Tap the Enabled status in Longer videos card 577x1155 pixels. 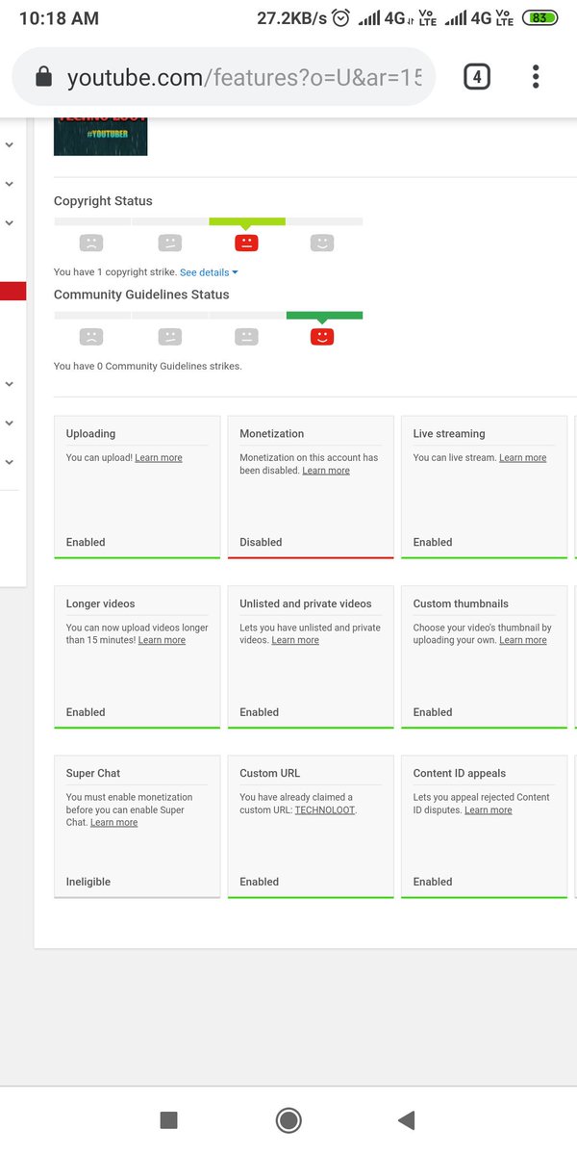coord(86,712)
